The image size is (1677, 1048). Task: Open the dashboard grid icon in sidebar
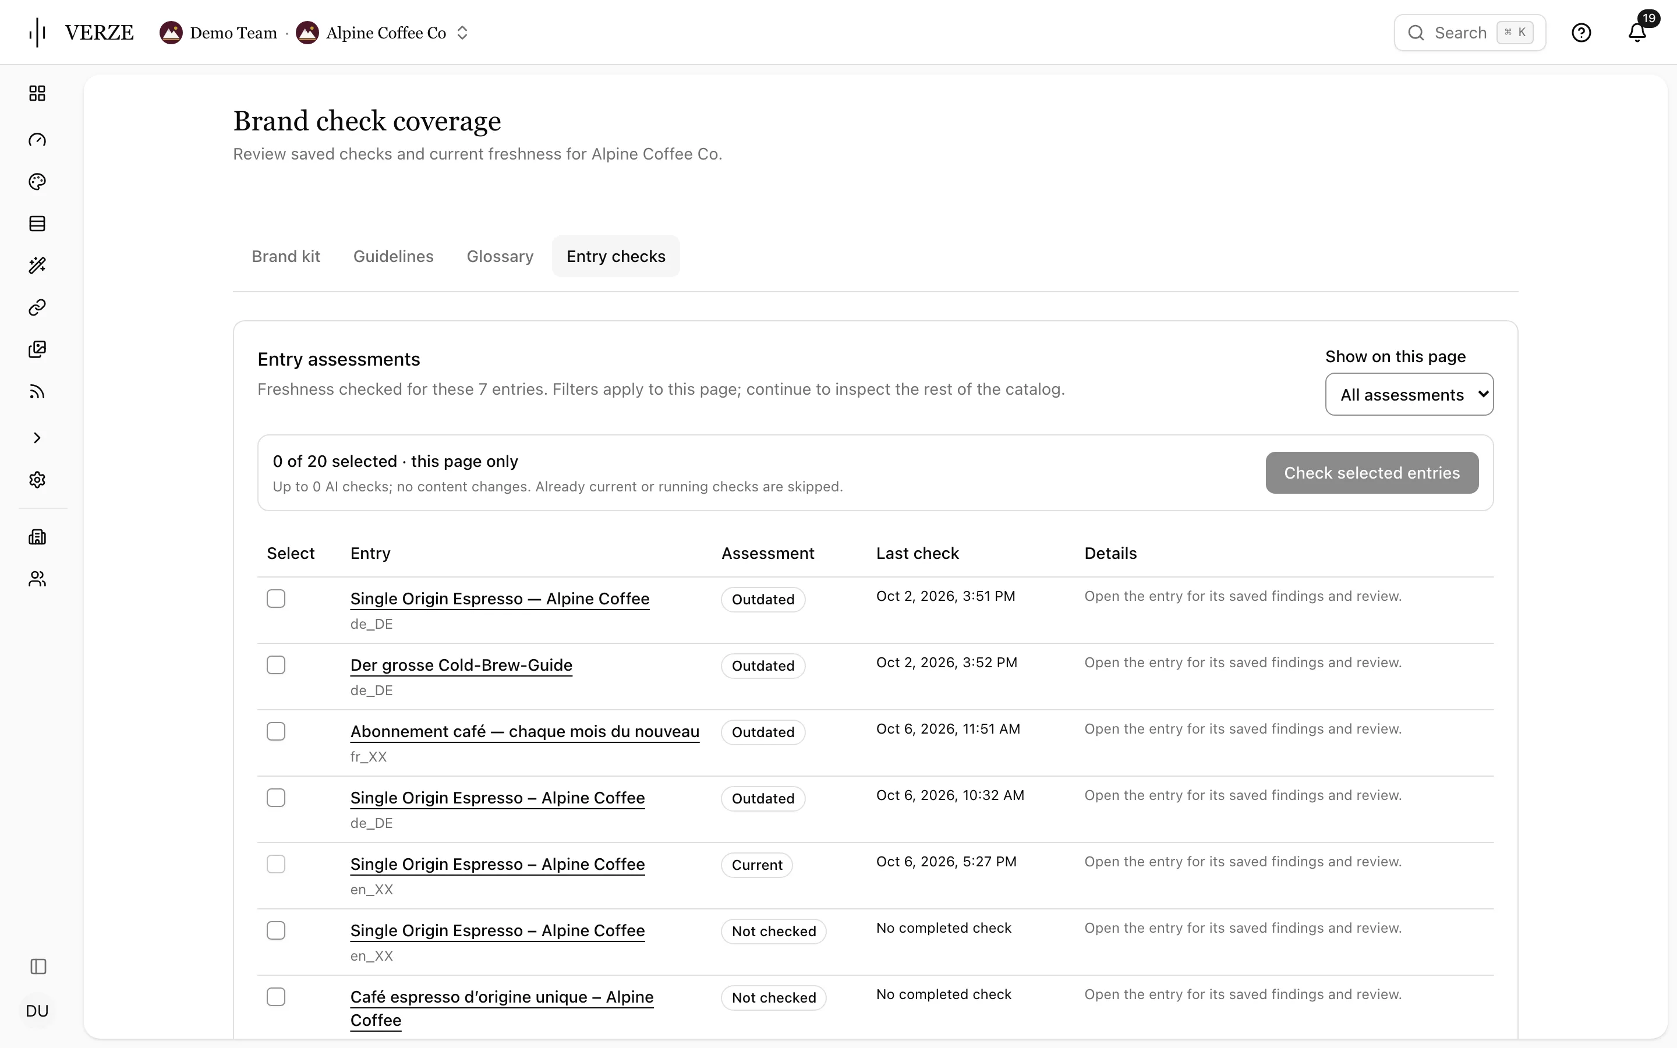click(37, 94)
